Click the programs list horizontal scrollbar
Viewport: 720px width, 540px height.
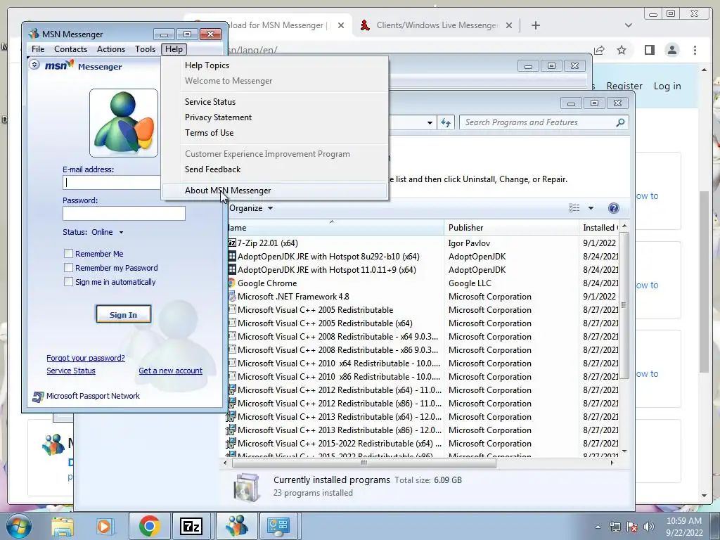pyautogui.click(x=365, y=463)
